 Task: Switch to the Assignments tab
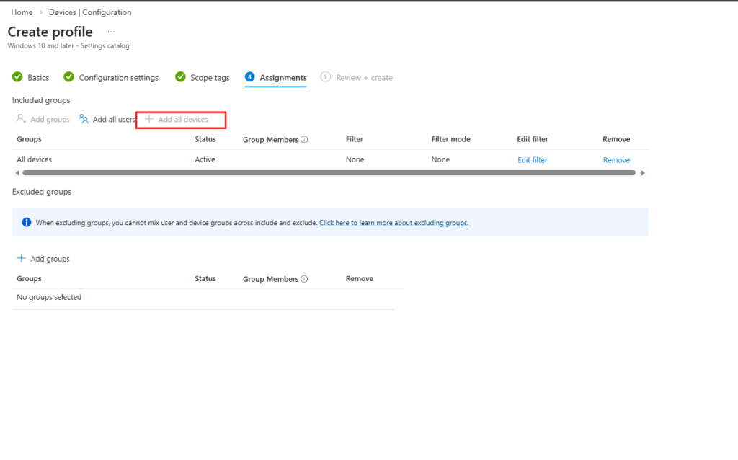(283, 78)
